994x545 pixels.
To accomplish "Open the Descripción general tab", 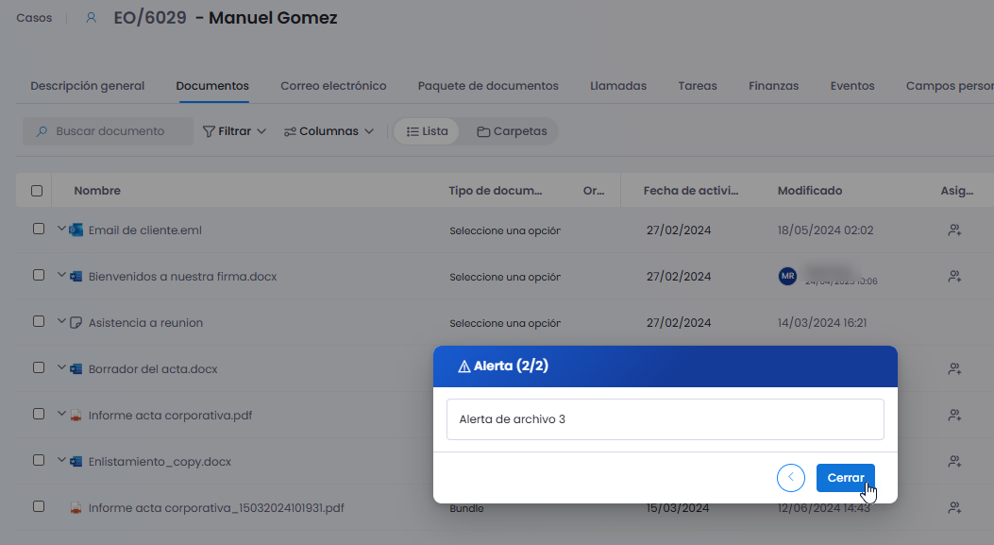I will pos(88,86).
